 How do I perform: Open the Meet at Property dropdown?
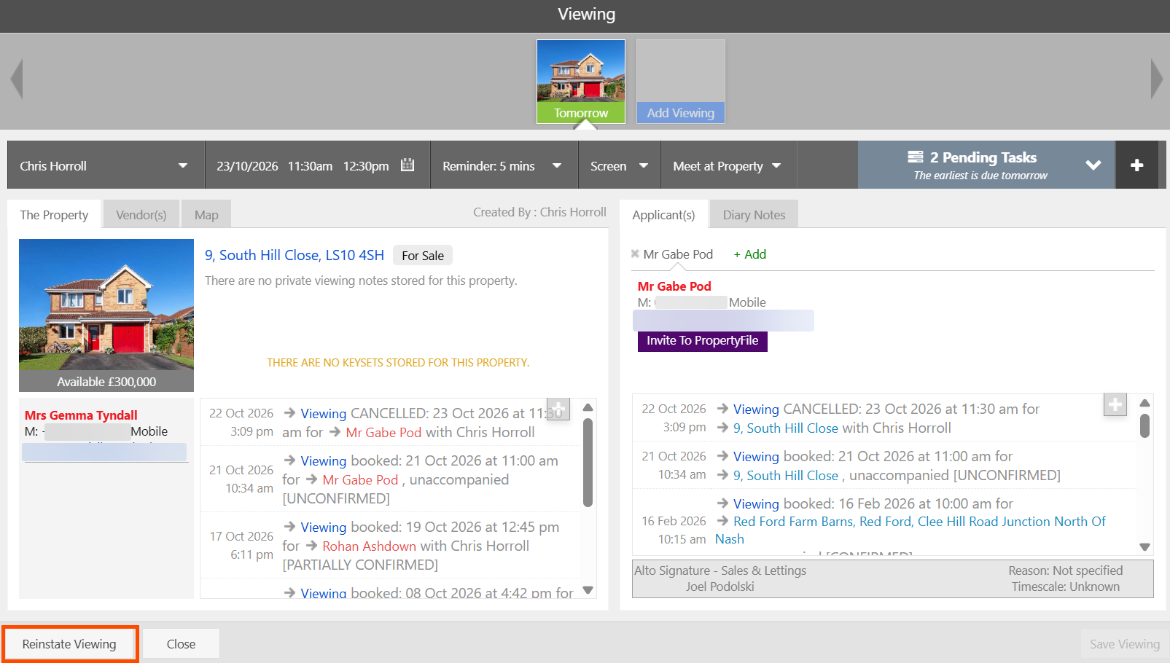click(x=728, y=165)
